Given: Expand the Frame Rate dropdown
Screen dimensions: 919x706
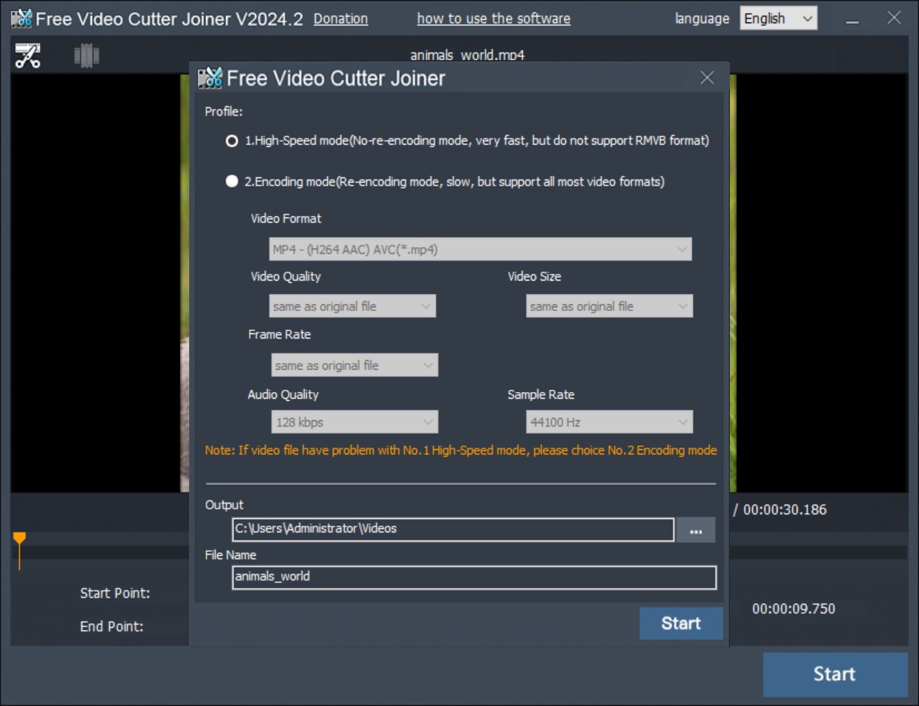Looking at the screenshot, I should [354, 365].
